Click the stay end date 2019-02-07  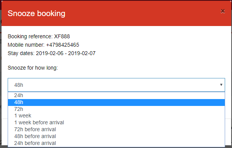point(82,53)
